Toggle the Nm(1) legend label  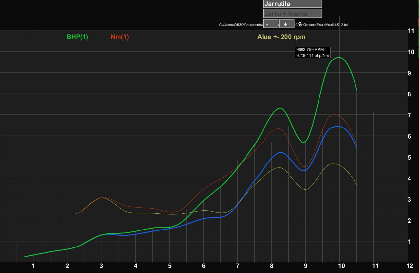click(x=119, y=37)
